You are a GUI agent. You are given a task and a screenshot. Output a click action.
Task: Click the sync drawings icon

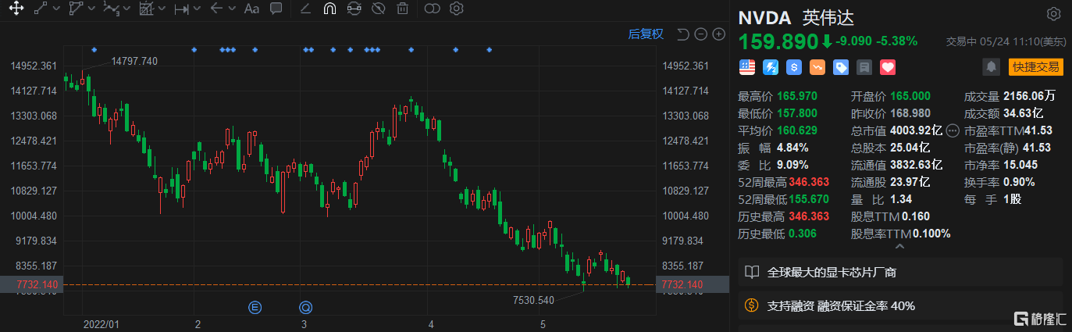tap(354, 9)
